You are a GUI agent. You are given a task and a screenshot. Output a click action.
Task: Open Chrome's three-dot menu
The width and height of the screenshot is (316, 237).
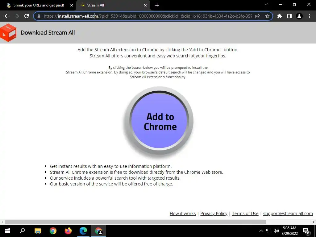(309, 16)
